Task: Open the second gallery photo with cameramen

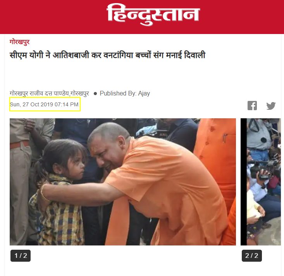Action: 261,182
